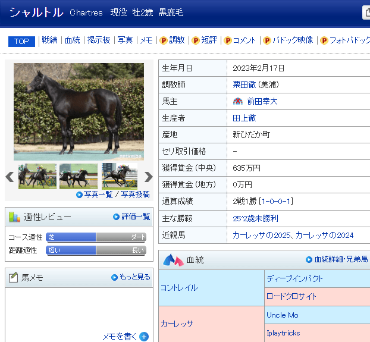Image resolution: width=370 pixels, height=342 pixels.
Task: Click premium P icon beside 短評
Action: [196, 40]
